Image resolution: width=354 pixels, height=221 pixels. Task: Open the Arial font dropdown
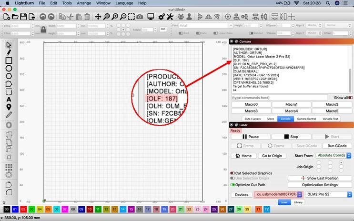point(205,26)
